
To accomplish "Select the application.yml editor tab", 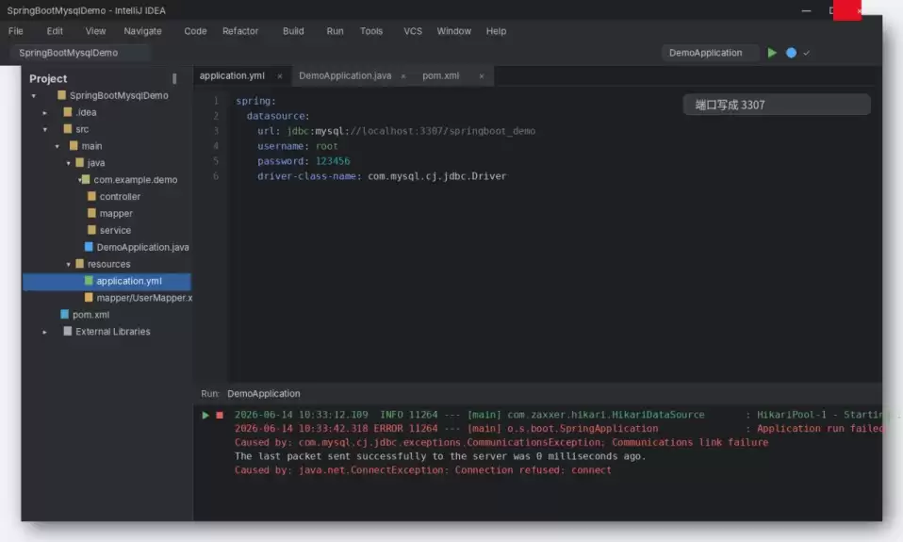I will pyautogui.click(x=232, y=75).
